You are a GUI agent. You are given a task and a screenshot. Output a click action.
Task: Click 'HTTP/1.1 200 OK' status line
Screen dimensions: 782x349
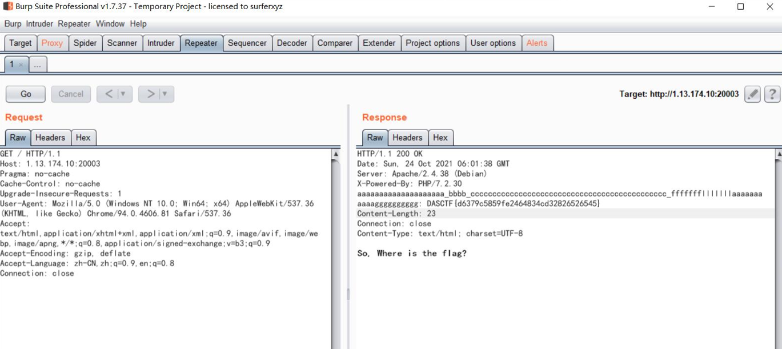tap(390, 154)
